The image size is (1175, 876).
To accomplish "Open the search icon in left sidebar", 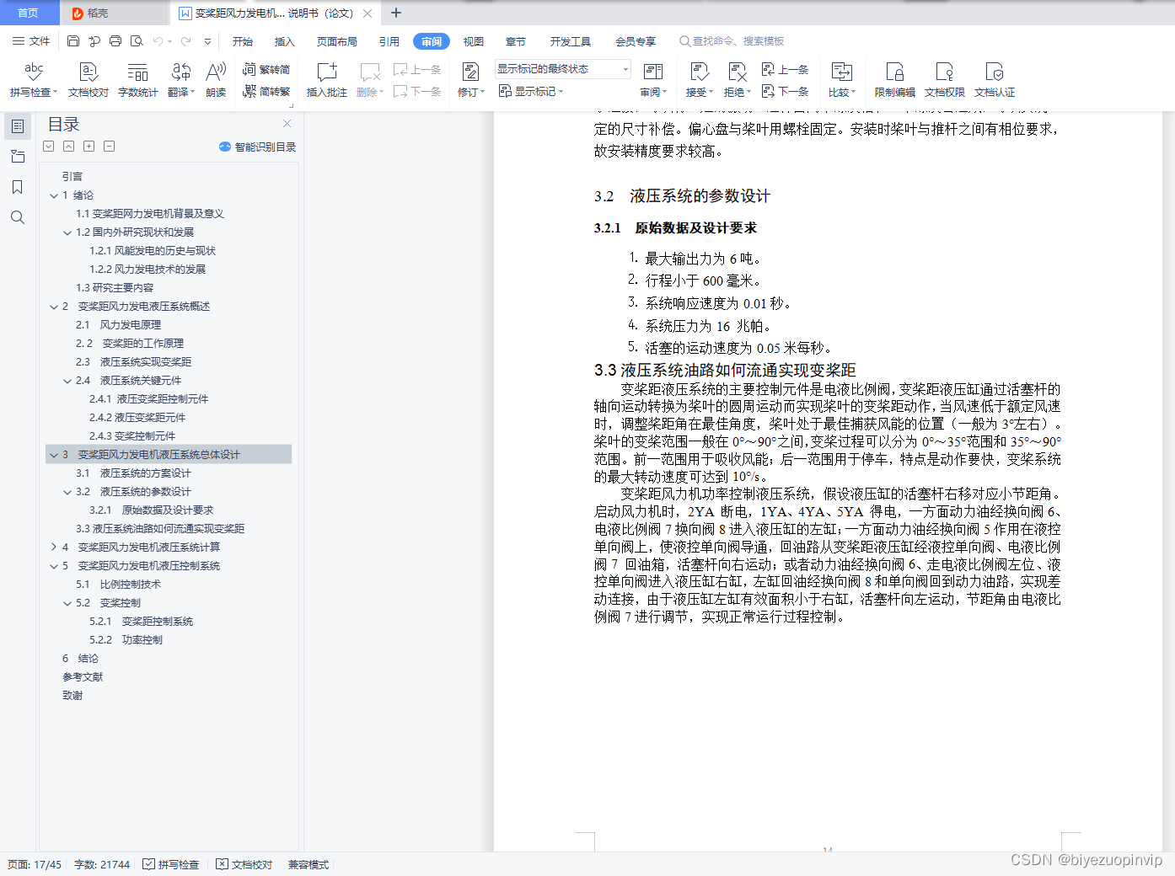I will pos(17,217).
